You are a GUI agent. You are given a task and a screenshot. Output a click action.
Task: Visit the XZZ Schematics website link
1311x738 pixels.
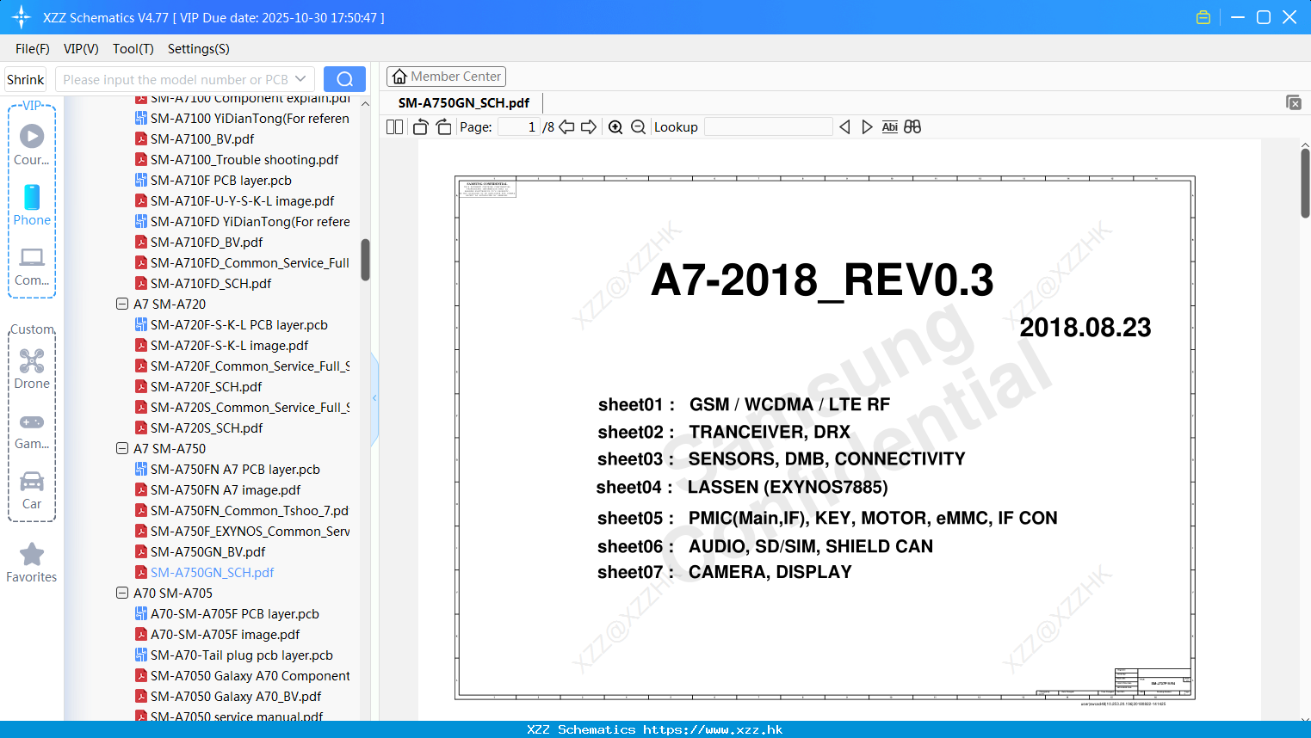713,729
